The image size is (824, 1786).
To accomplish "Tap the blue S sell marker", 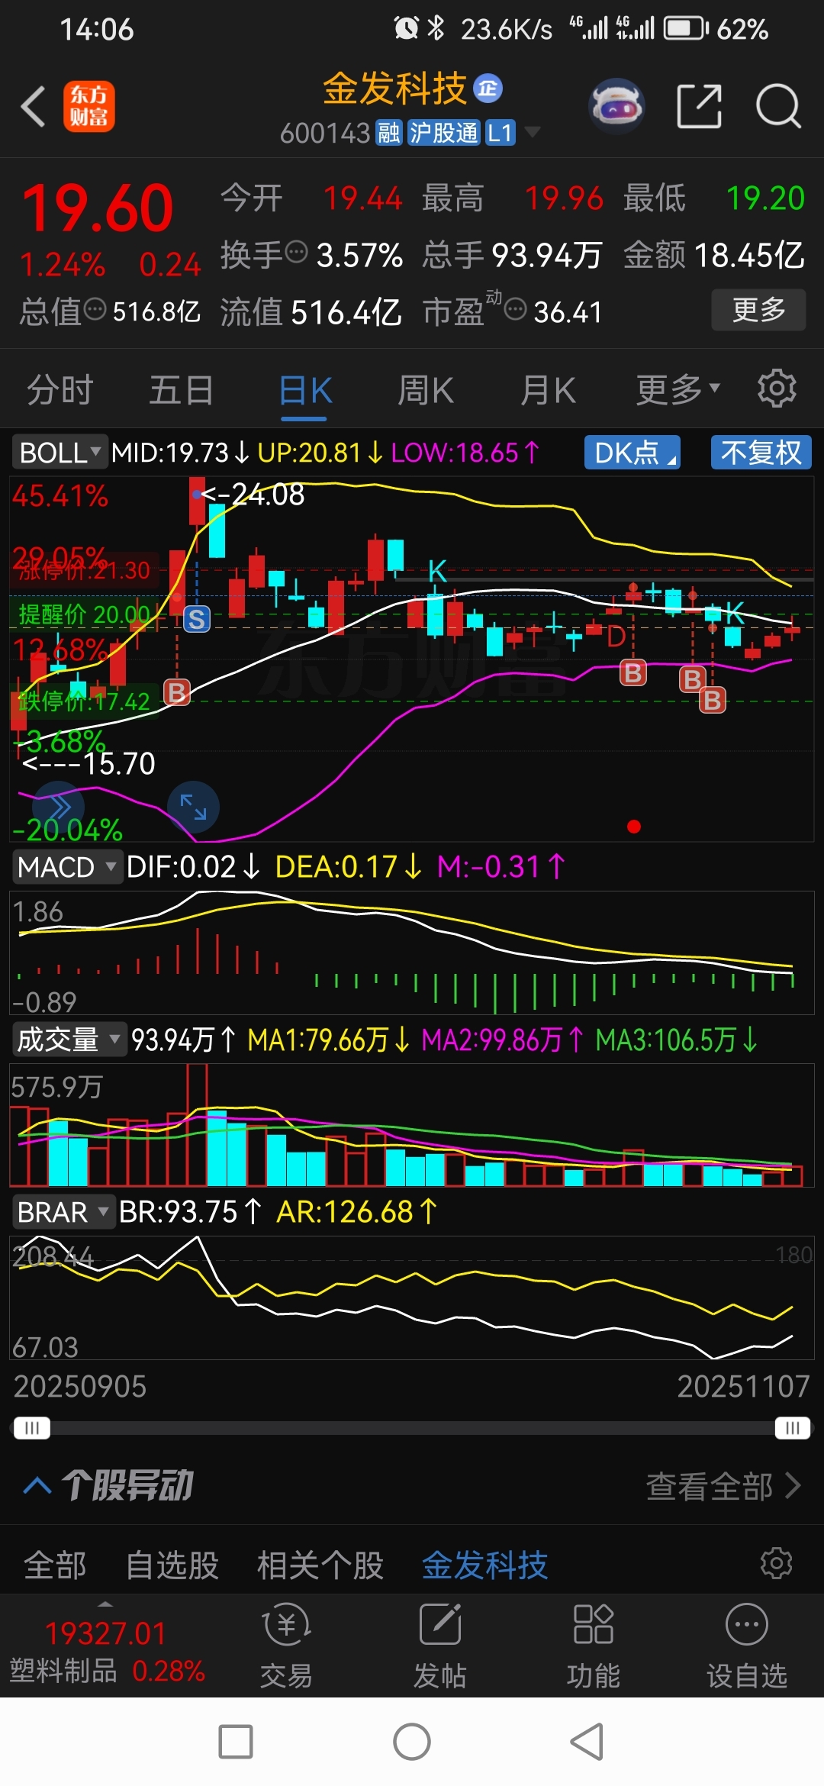I will pos(197,619).
